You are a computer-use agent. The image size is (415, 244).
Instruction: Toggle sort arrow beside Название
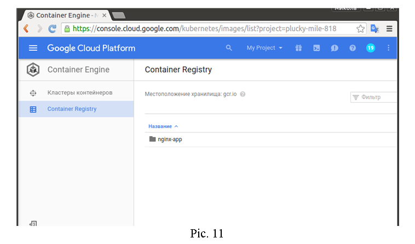tap(176, 126)
